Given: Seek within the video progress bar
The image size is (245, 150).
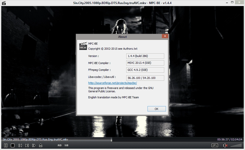Looking at the screenshot, I should (x=122, y=139).
